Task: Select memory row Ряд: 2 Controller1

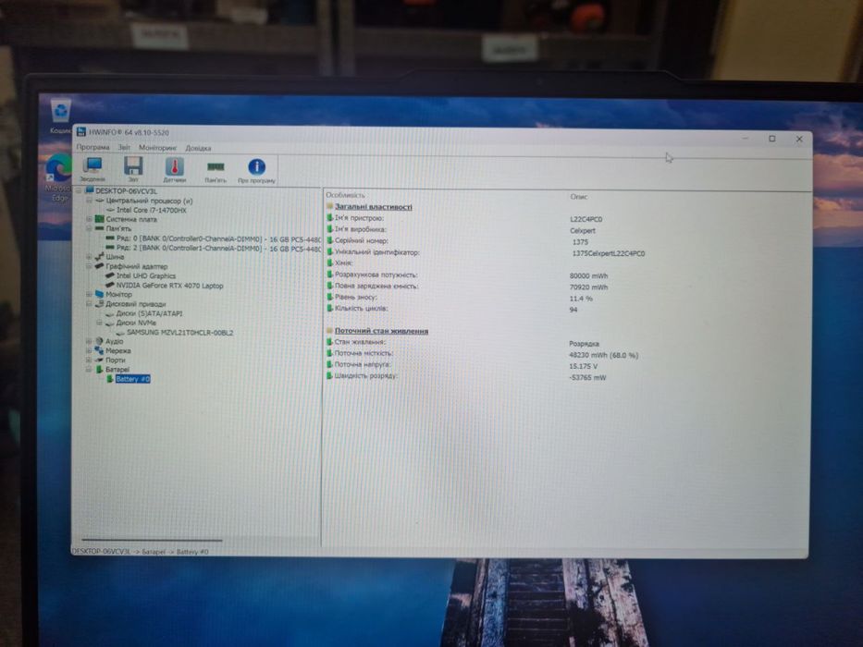Action: (218, 248)
